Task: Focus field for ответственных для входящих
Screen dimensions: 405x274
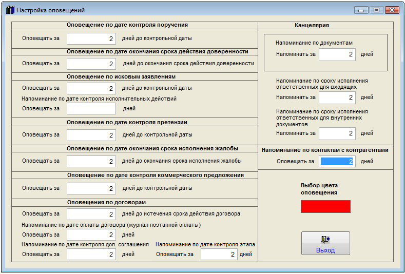Action: [337, 97]
